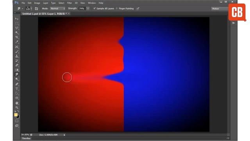Click the yellow foreground color swatch

coord(16,114)
